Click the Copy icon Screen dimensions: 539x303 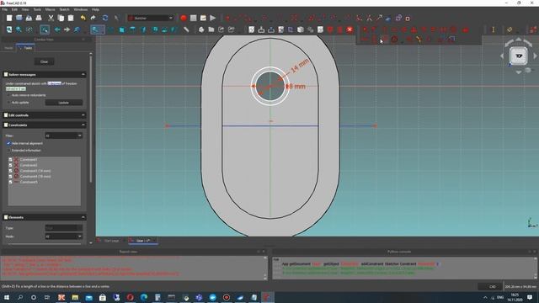pyautogui.click(x=61, y=19)
